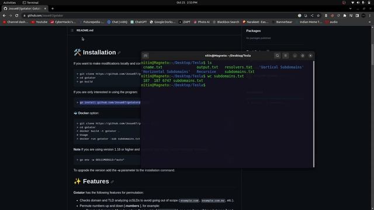Open the Futurepedia bookmark
Image resolution: width=374 pixels, height=210 pixels.
[x=91, y=22]
